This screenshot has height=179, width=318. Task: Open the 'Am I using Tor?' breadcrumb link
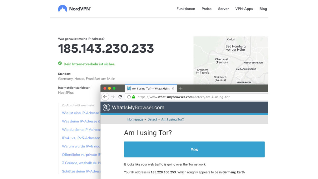172,119
